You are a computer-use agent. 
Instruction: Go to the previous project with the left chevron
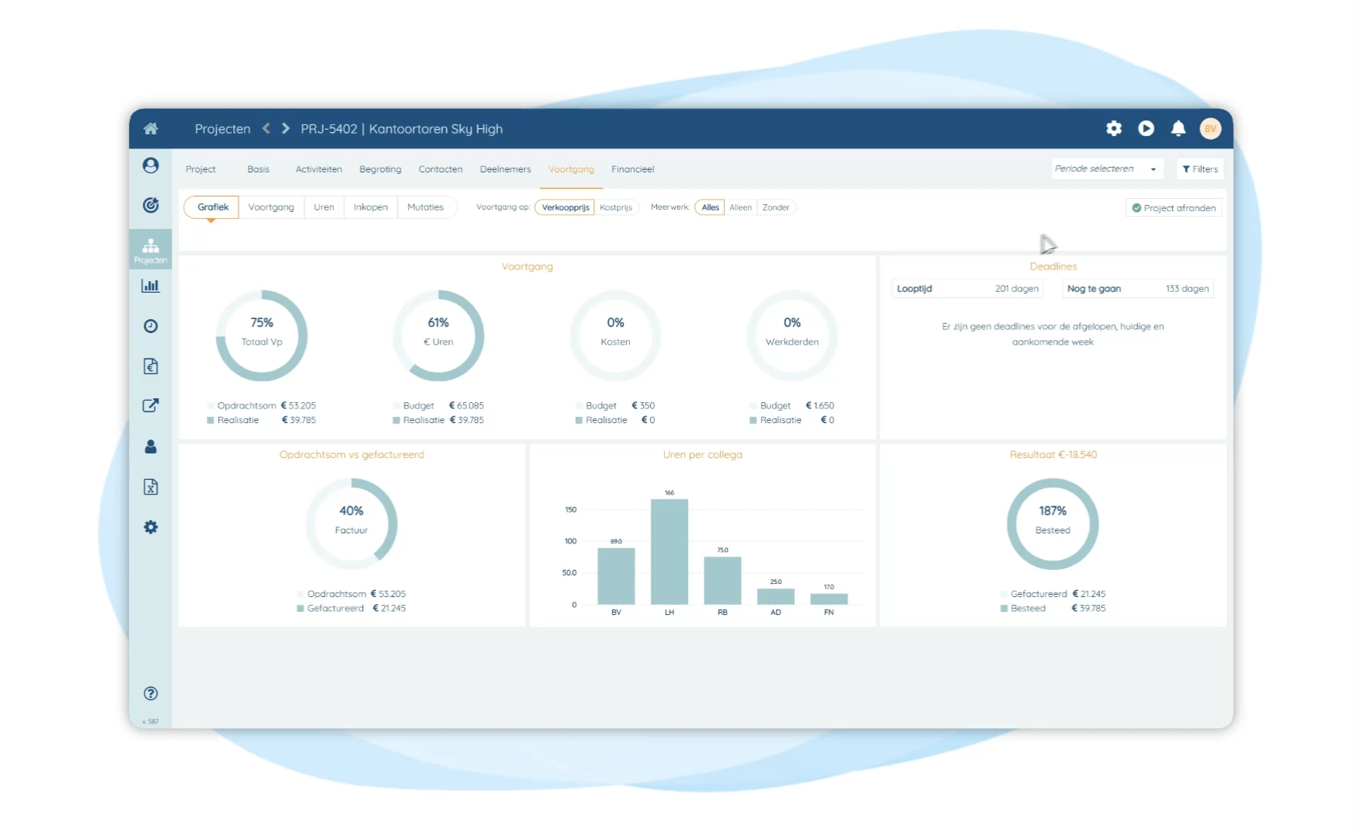point(266,129)
